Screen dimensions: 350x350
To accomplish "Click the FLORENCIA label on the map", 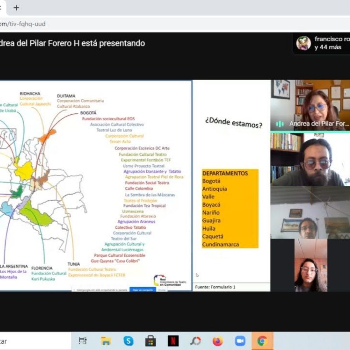I will tap(42, 268).
